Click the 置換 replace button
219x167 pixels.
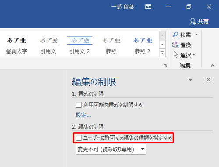pos(181,45)
